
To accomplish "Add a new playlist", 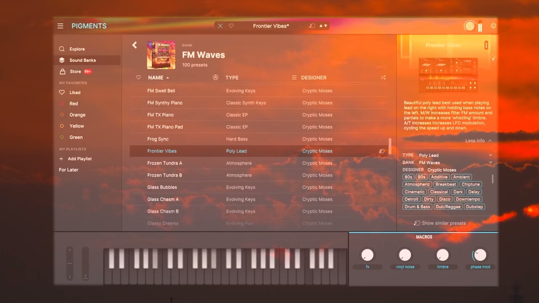I will [76, 159].
